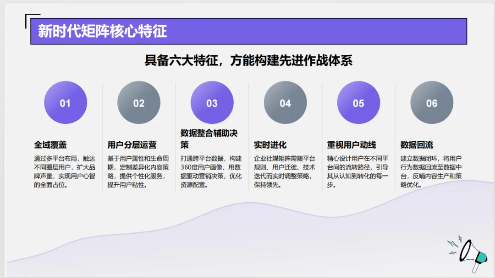
Task: Select the heading 数据整合辅助决策
Action: pos(209,139)
